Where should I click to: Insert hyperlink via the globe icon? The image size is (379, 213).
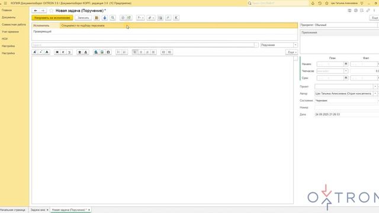point(96,52)
